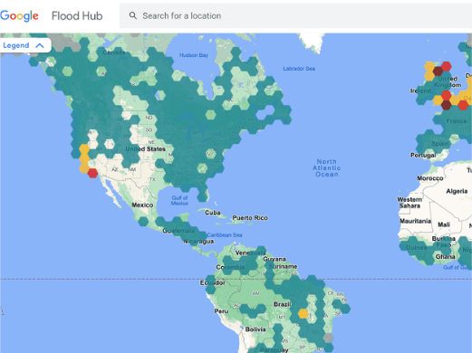Open the Flood Hub title link
Screen dimensions: 472x353
[77, 16]
